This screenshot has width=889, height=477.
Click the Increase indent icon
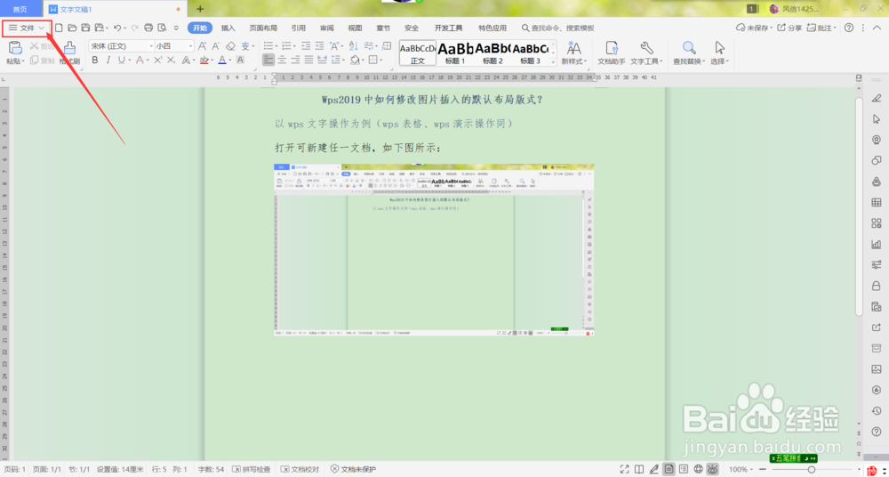point(320,46)
